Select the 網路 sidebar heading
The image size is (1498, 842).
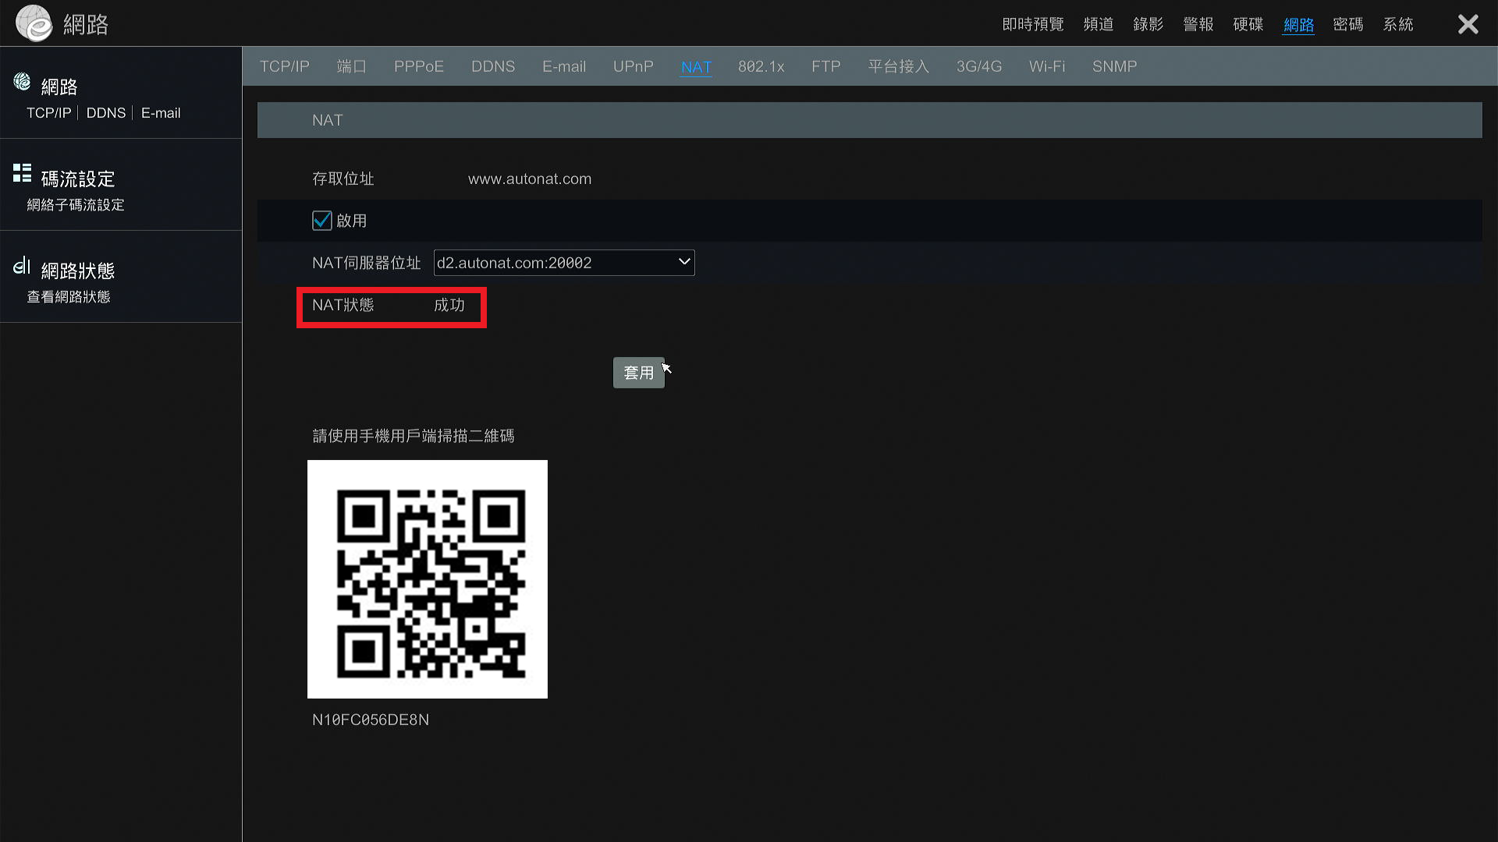[59, 87]
